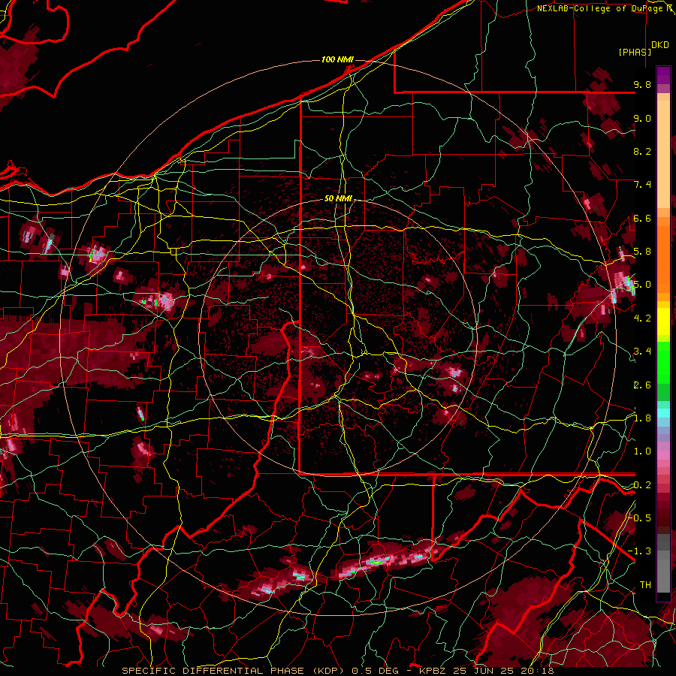This screenshot has height=676, width=676.
Task: Click the 100 NMI range ring label
Action: pyautogui.click(x=337, y=59)
